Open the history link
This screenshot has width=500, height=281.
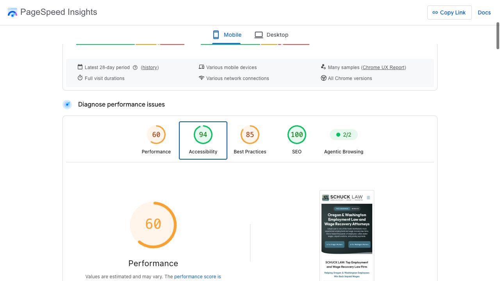click(150, 68)
